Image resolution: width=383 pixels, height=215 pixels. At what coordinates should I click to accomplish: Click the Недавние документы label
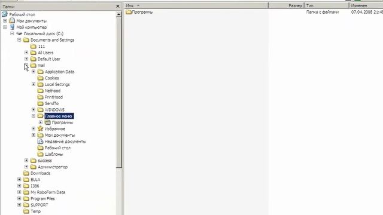pos(65,142)
